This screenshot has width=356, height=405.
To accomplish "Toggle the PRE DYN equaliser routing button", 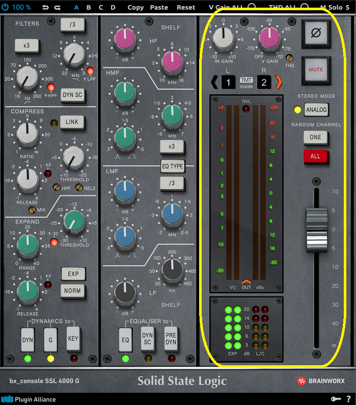I will [171, 339].
